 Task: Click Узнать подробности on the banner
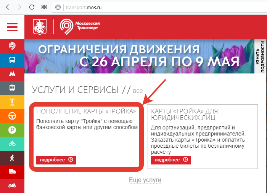click(261, 56)
